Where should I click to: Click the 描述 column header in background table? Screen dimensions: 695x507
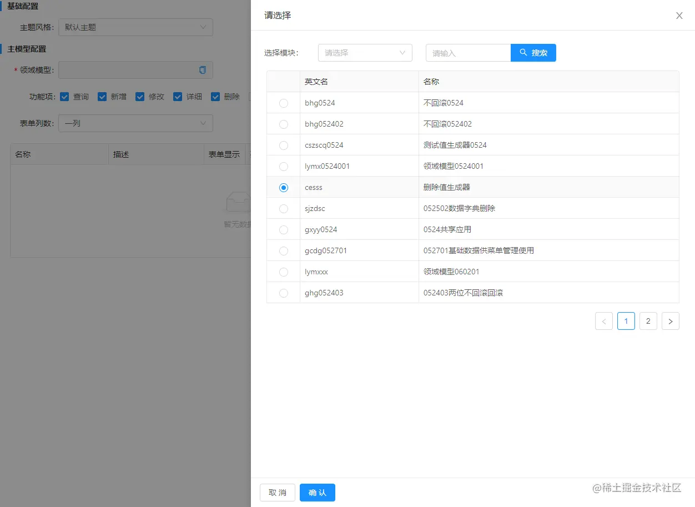156,154
